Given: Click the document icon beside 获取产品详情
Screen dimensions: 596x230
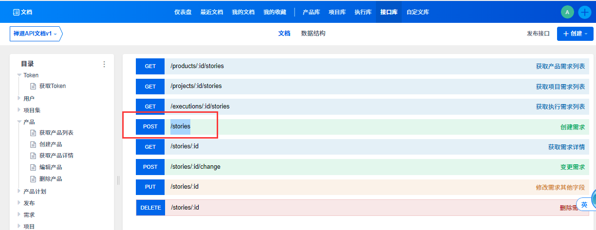Looking at the screenshot, I should coord(33,156).
